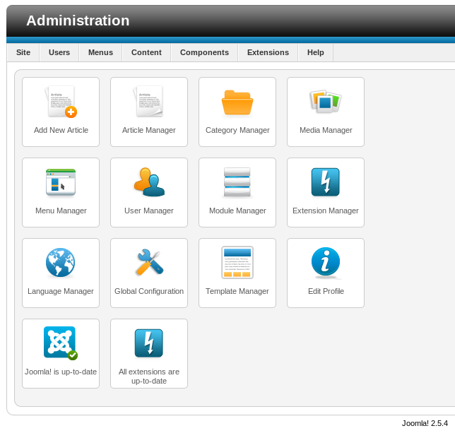Screen dimensions: 455x438
Task: Open Global Configuration tools icon
Action: (149, 263)
